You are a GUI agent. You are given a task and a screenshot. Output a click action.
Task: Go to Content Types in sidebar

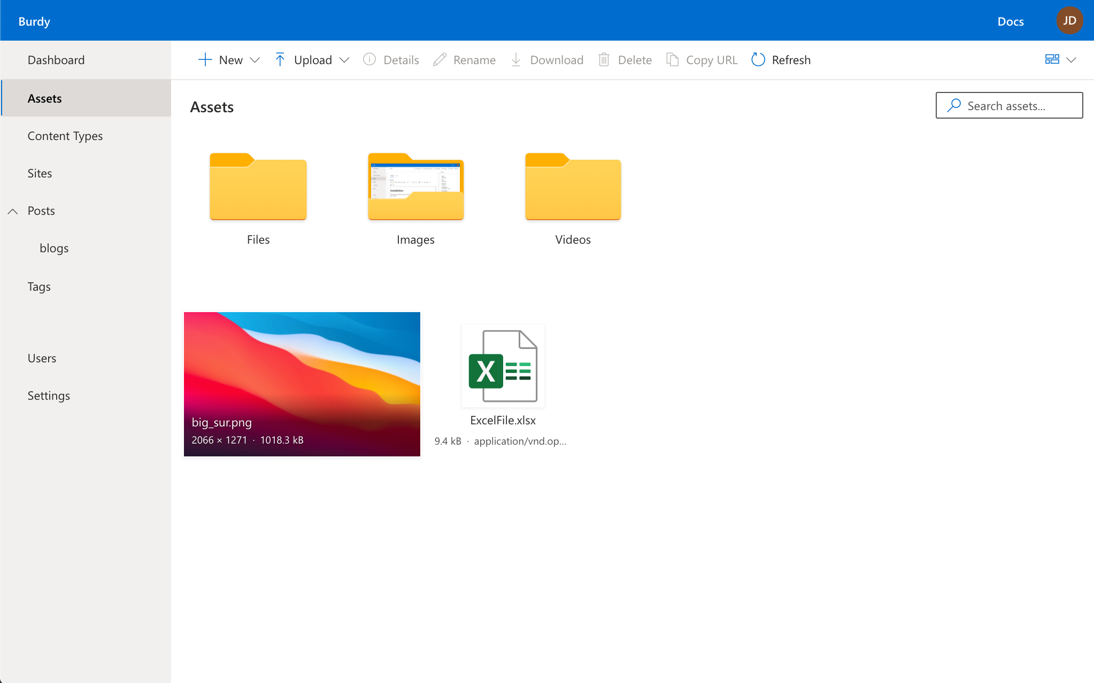click(65, 136)
